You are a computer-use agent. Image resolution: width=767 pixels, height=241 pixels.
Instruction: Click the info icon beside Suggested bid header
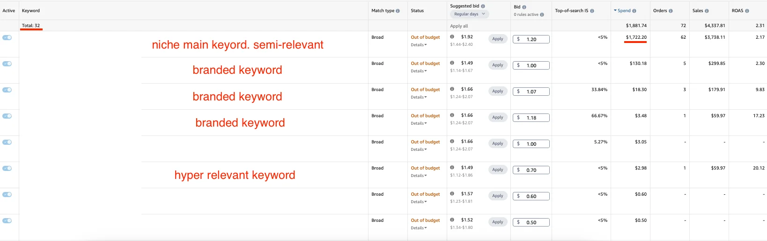483,6
